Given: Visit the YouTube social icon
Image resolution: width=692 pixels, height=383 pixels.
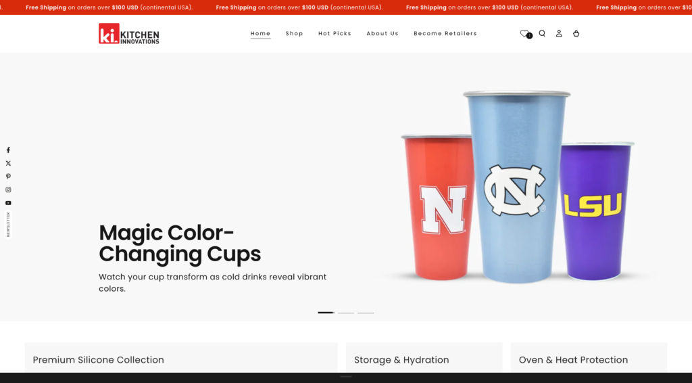Looking at the screenshot, I should 8,203.
